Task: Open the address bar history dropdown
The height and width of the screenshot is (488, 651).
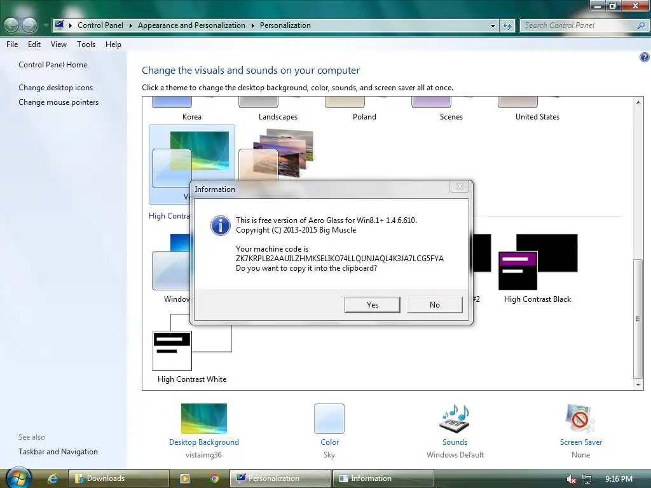Action: (x=493, y=25)
